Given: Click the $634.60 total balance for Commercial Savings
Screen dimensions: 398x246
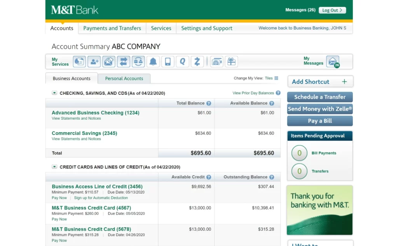Looking at the screenshot, I should (203, 133).
